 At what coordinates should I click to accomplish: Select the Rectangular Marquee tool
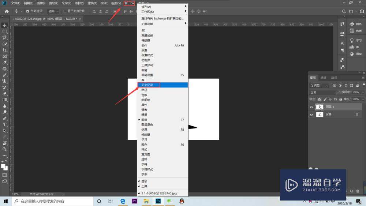pyautogui.click(x=4, y=31)
